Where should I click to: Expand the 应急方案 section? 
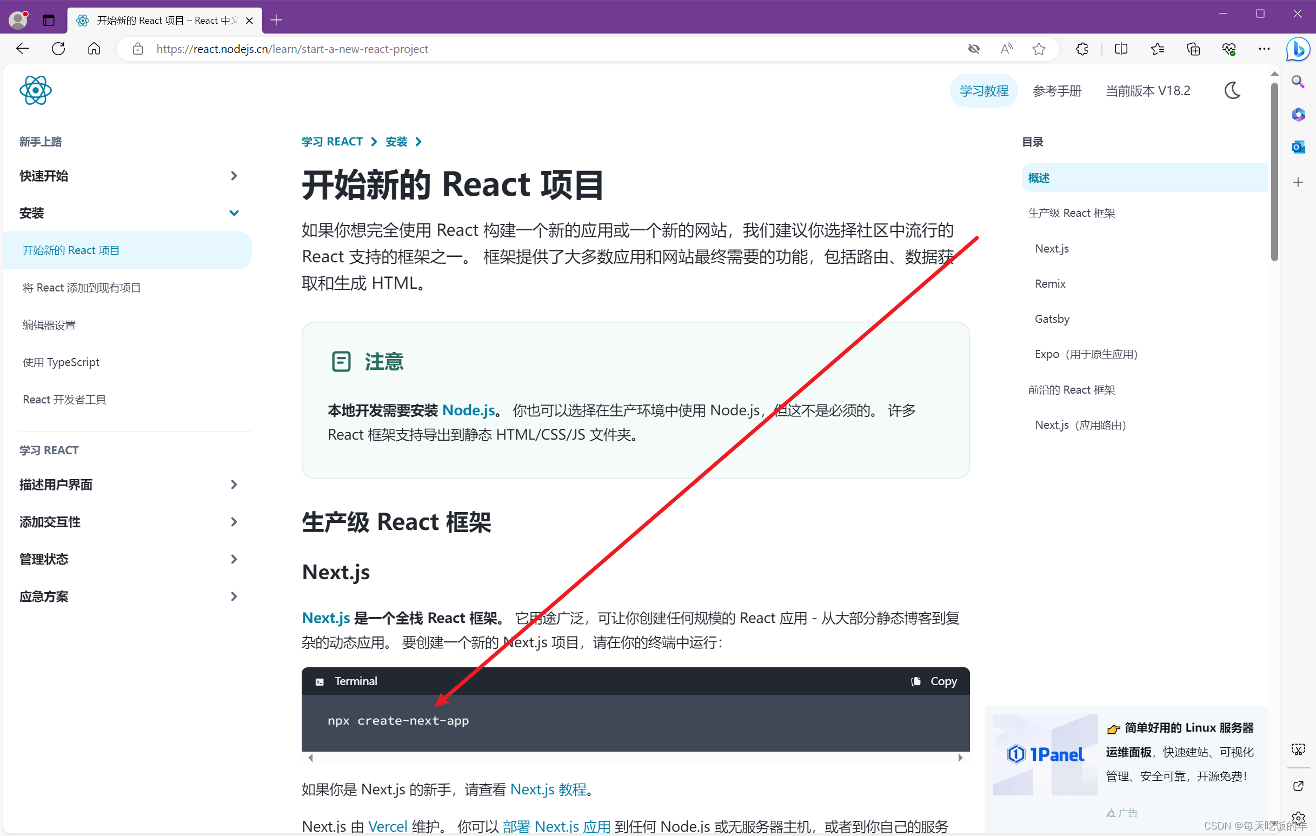coord(234,596)
